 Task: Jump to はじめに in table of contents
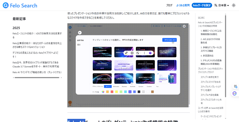pyautogui.click(x=201, y=18)
